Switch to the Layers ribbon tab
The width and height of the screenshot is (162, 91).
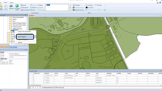pos(5,3)
